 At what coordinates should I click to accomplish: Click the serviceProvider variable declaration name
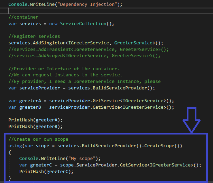(40, 88)
